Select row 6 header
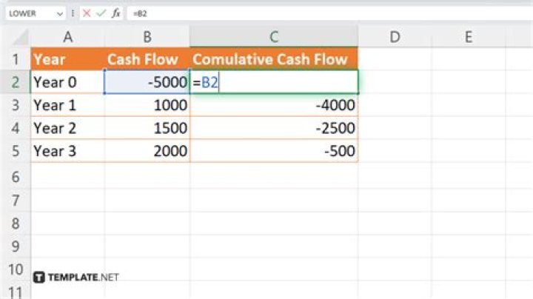The image size is (533, 299). 16,177
